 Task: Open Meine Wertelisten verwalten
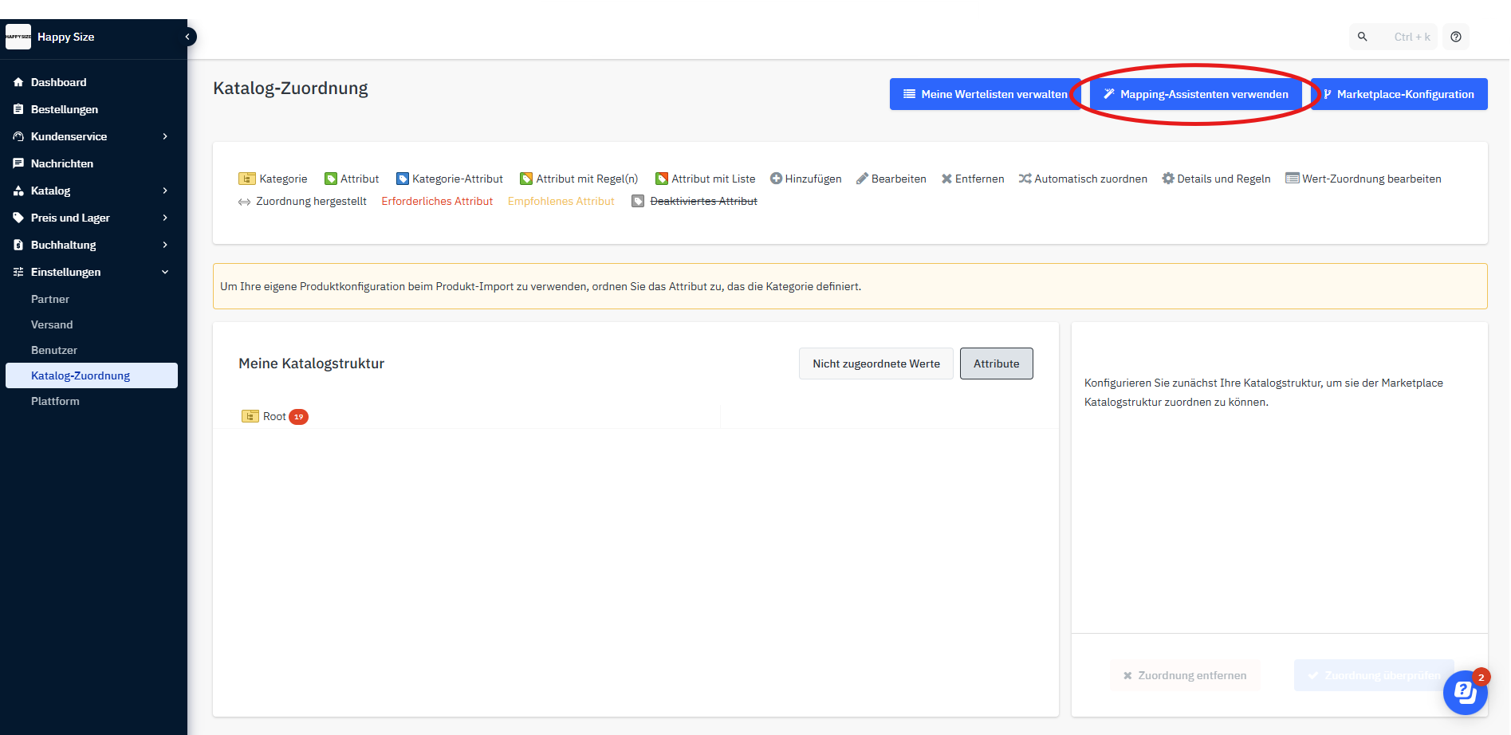point(985,94)
